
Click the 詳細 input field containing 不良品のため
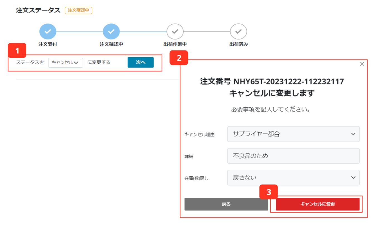click(293, 156)
